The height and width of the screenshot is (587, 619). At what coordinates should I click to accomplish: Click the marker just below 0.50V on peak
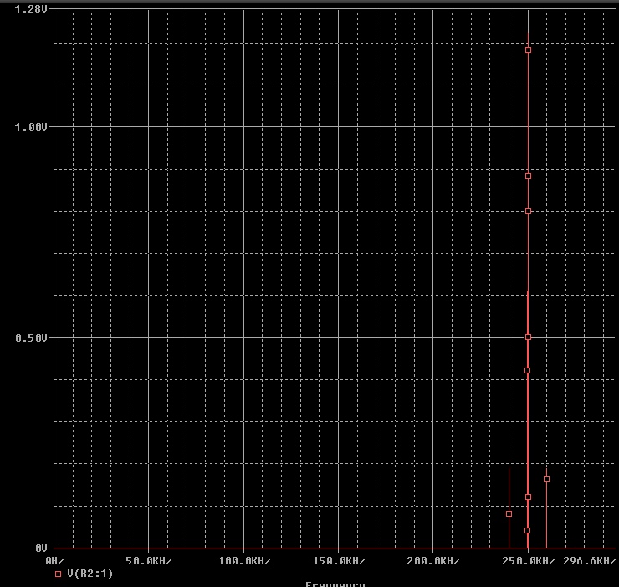(527, 370)
